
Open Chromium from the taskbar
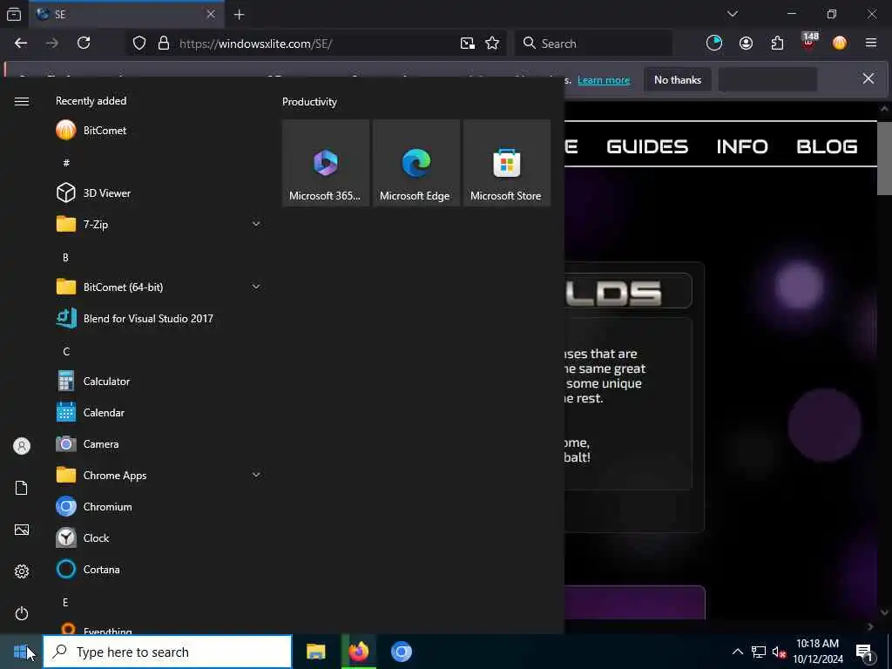pyautogui.click(x=401, y=652)
